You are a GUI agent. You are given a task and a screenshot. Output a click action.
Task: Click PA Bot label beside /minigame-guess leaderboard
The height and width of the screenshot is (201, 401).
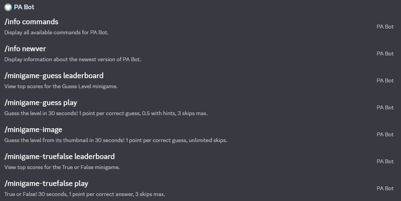(x=385, y=81)
